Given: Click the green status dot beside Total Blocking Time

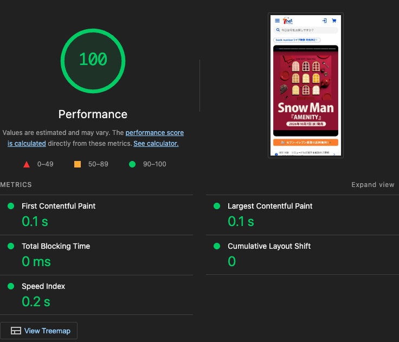Looking at the screenshot, I should (x=11, y=246).
